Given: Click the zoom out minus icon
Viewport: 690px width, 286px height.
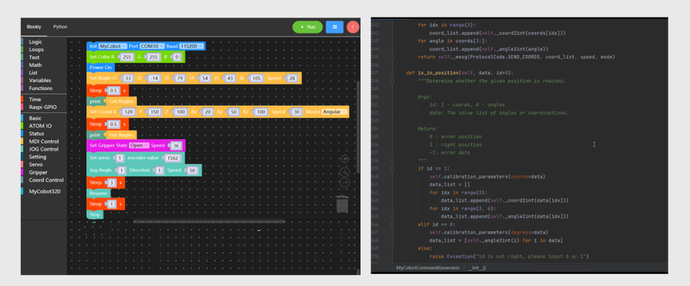Looking at the screenshot, I should point(344,182).
